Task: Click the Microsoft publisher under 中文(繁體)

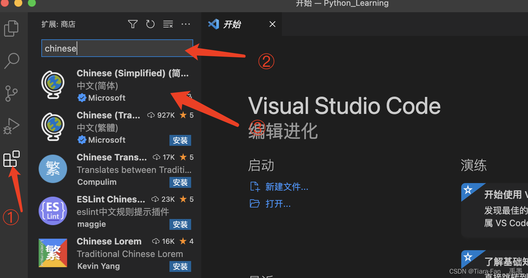Action: click(107, 140)
